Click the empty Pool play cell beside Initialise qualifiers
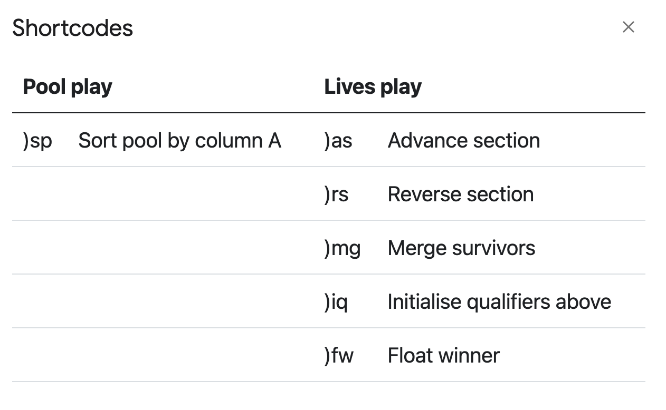The width and height of the screenshot is (666, 410). [x=158, y=302]
